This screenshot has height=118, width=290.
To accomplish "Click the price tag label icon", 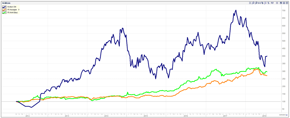I will (262, 3).
